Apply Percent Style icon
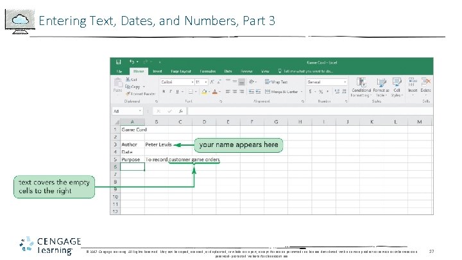Image resolution: width=462 pixels, height=260 pixels. pyautogui.click(x=321, y=92)
